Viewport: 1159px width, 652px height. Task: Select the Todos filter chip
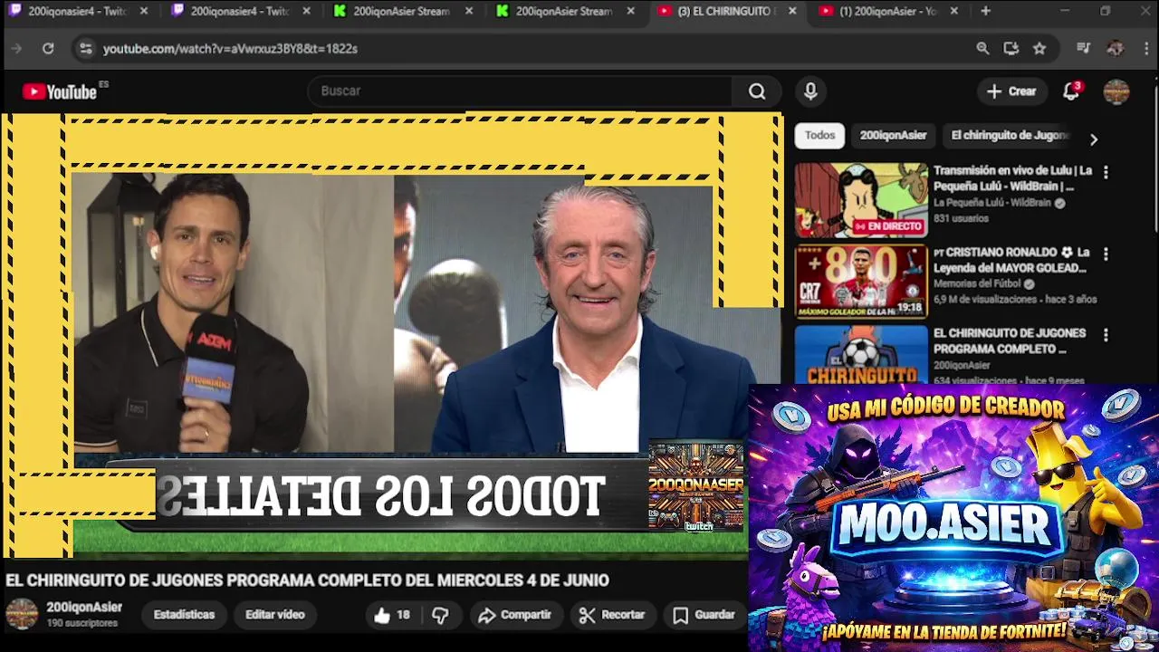point(819,135)
